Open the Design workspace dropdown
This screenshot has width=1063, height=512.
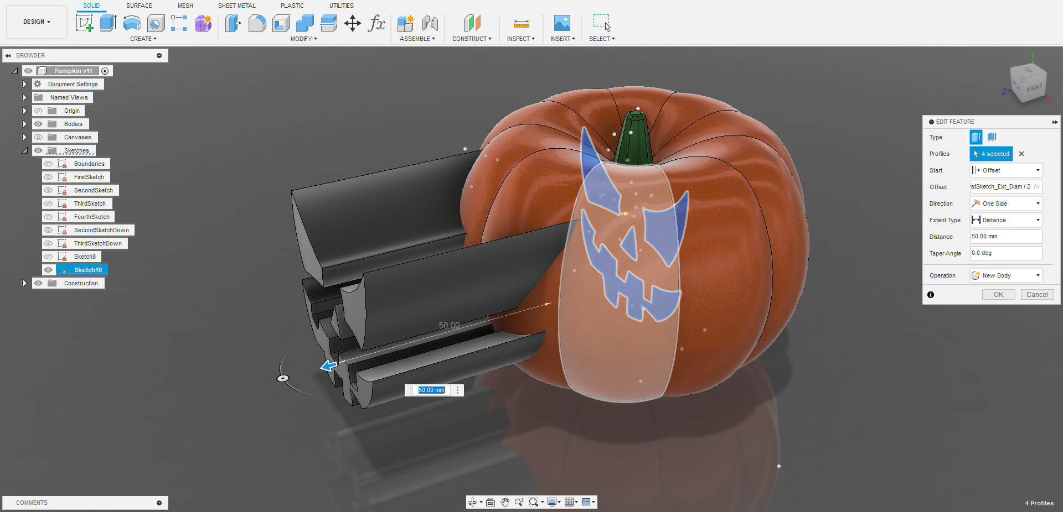pos(37,22)
